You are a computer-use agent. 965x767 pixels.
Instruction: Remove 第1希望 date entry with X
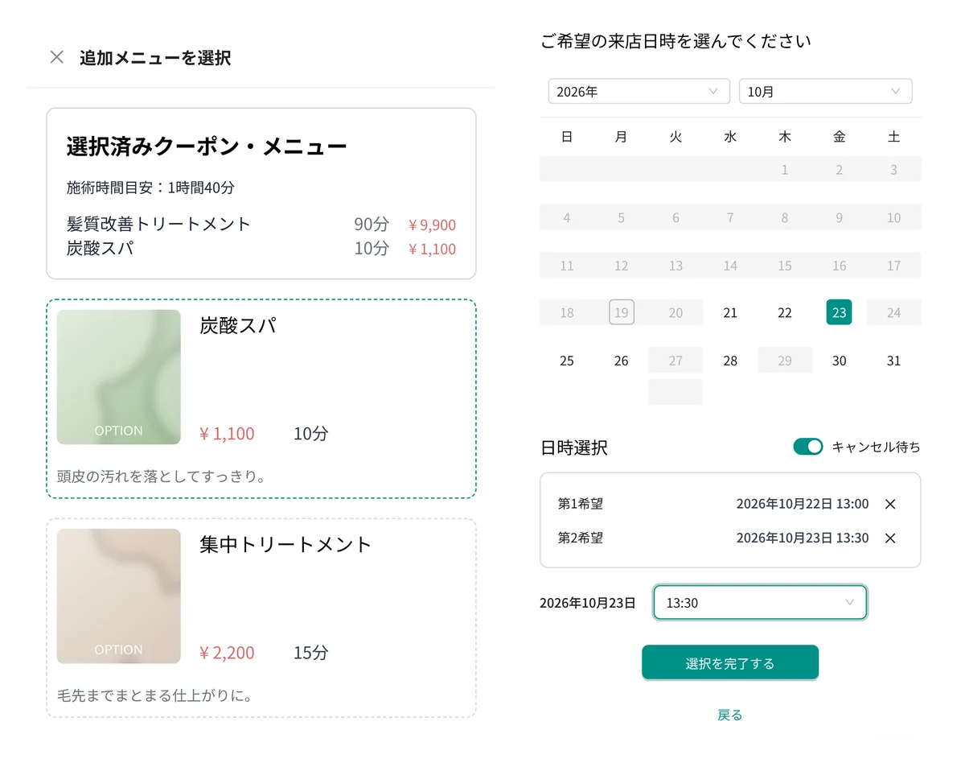(890, 504)
